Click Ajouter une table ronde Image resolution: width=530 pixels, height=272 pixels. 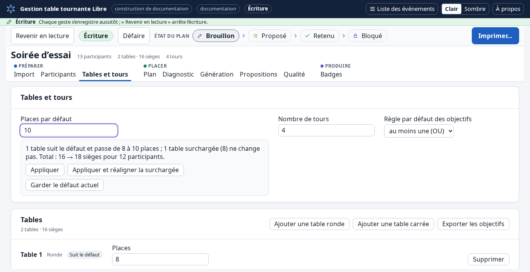pyautogui.click(x=309, y=224)
